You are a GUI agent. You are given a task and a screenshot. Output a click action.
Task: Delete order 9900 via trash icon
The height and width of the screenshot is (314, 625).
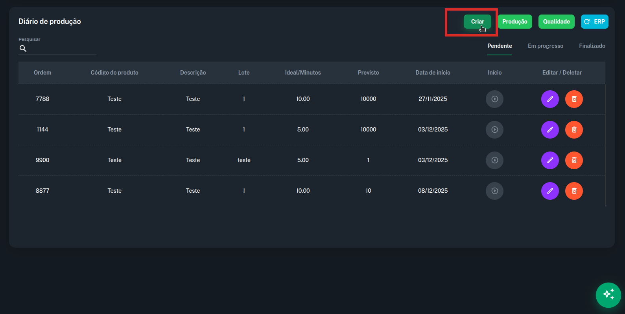coord(574,160)
